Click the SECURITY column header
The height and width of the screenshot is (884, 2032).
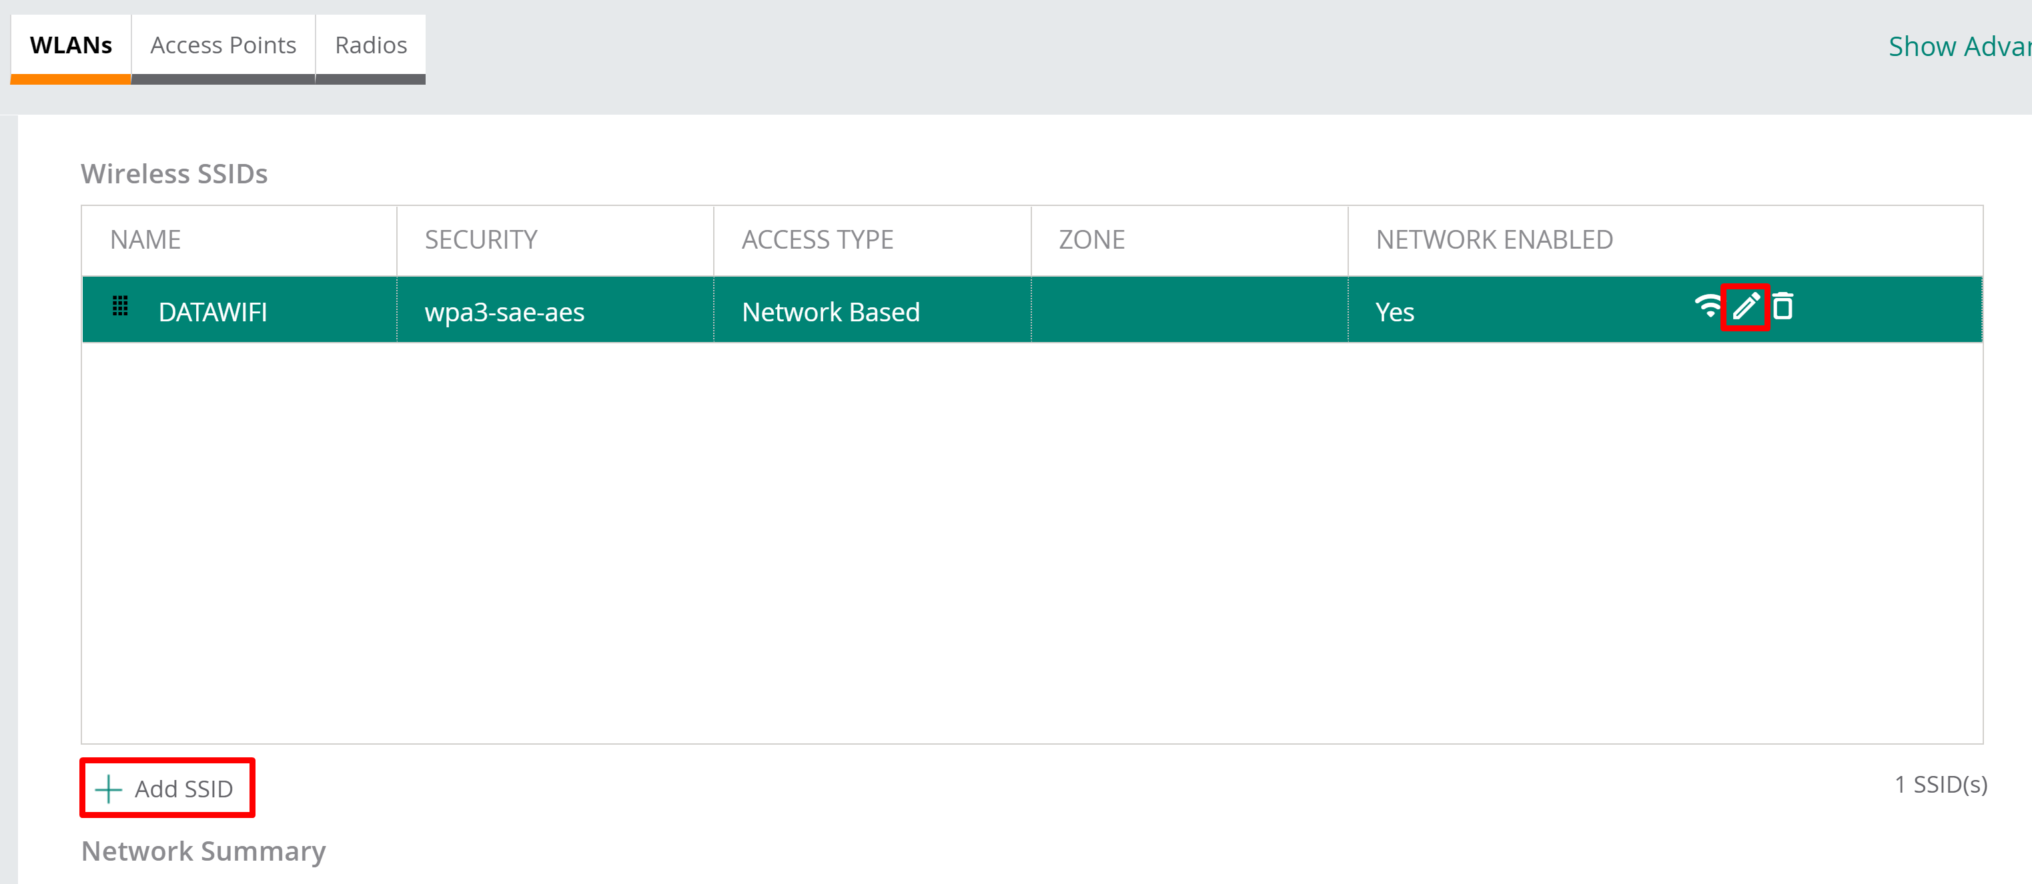(x=481, y=240)
